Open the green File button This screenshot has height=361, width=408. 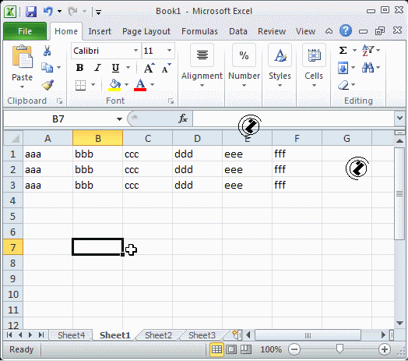click(25, 31)
